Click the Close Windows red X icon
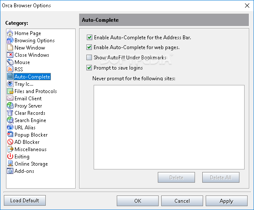The image size is (254, 210). (10, 55)
